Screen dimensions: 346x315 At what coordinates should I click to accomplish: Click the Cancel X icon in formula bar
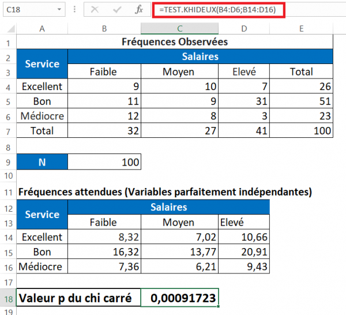pos(95,10)
